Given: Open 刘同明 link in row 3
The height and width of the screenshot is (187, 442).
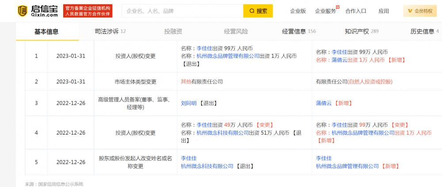Looking at the screenshot, I should (x=189, y=103).
